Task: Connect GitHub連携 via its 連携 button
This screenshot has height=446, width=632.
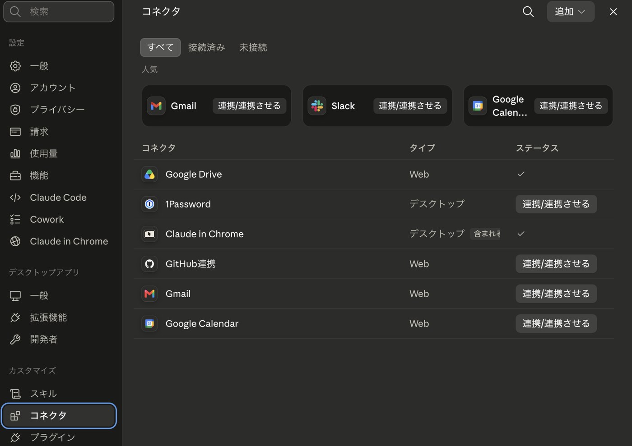Action: click(556, 264)
